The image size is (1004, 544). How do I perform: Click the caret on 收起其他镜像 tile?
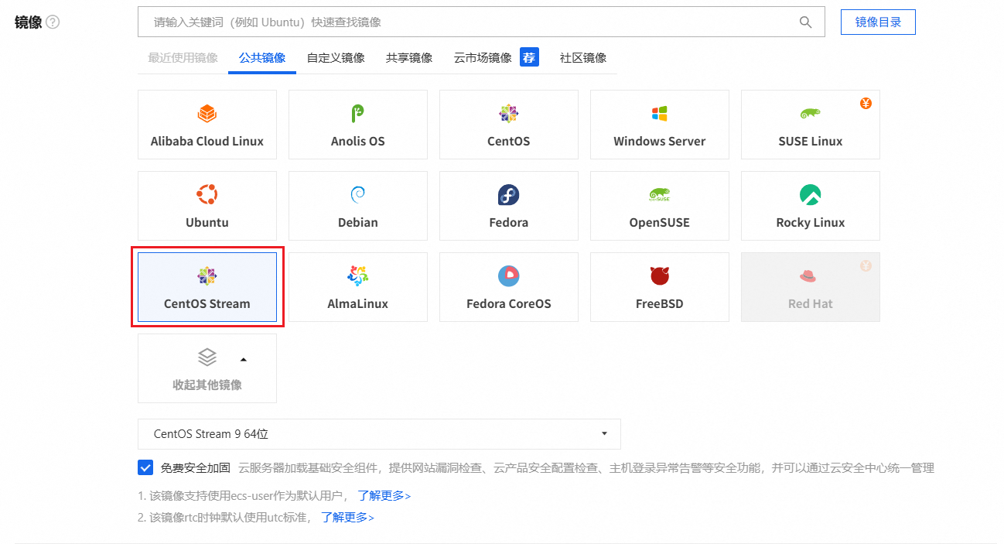[x=244, y=359]
